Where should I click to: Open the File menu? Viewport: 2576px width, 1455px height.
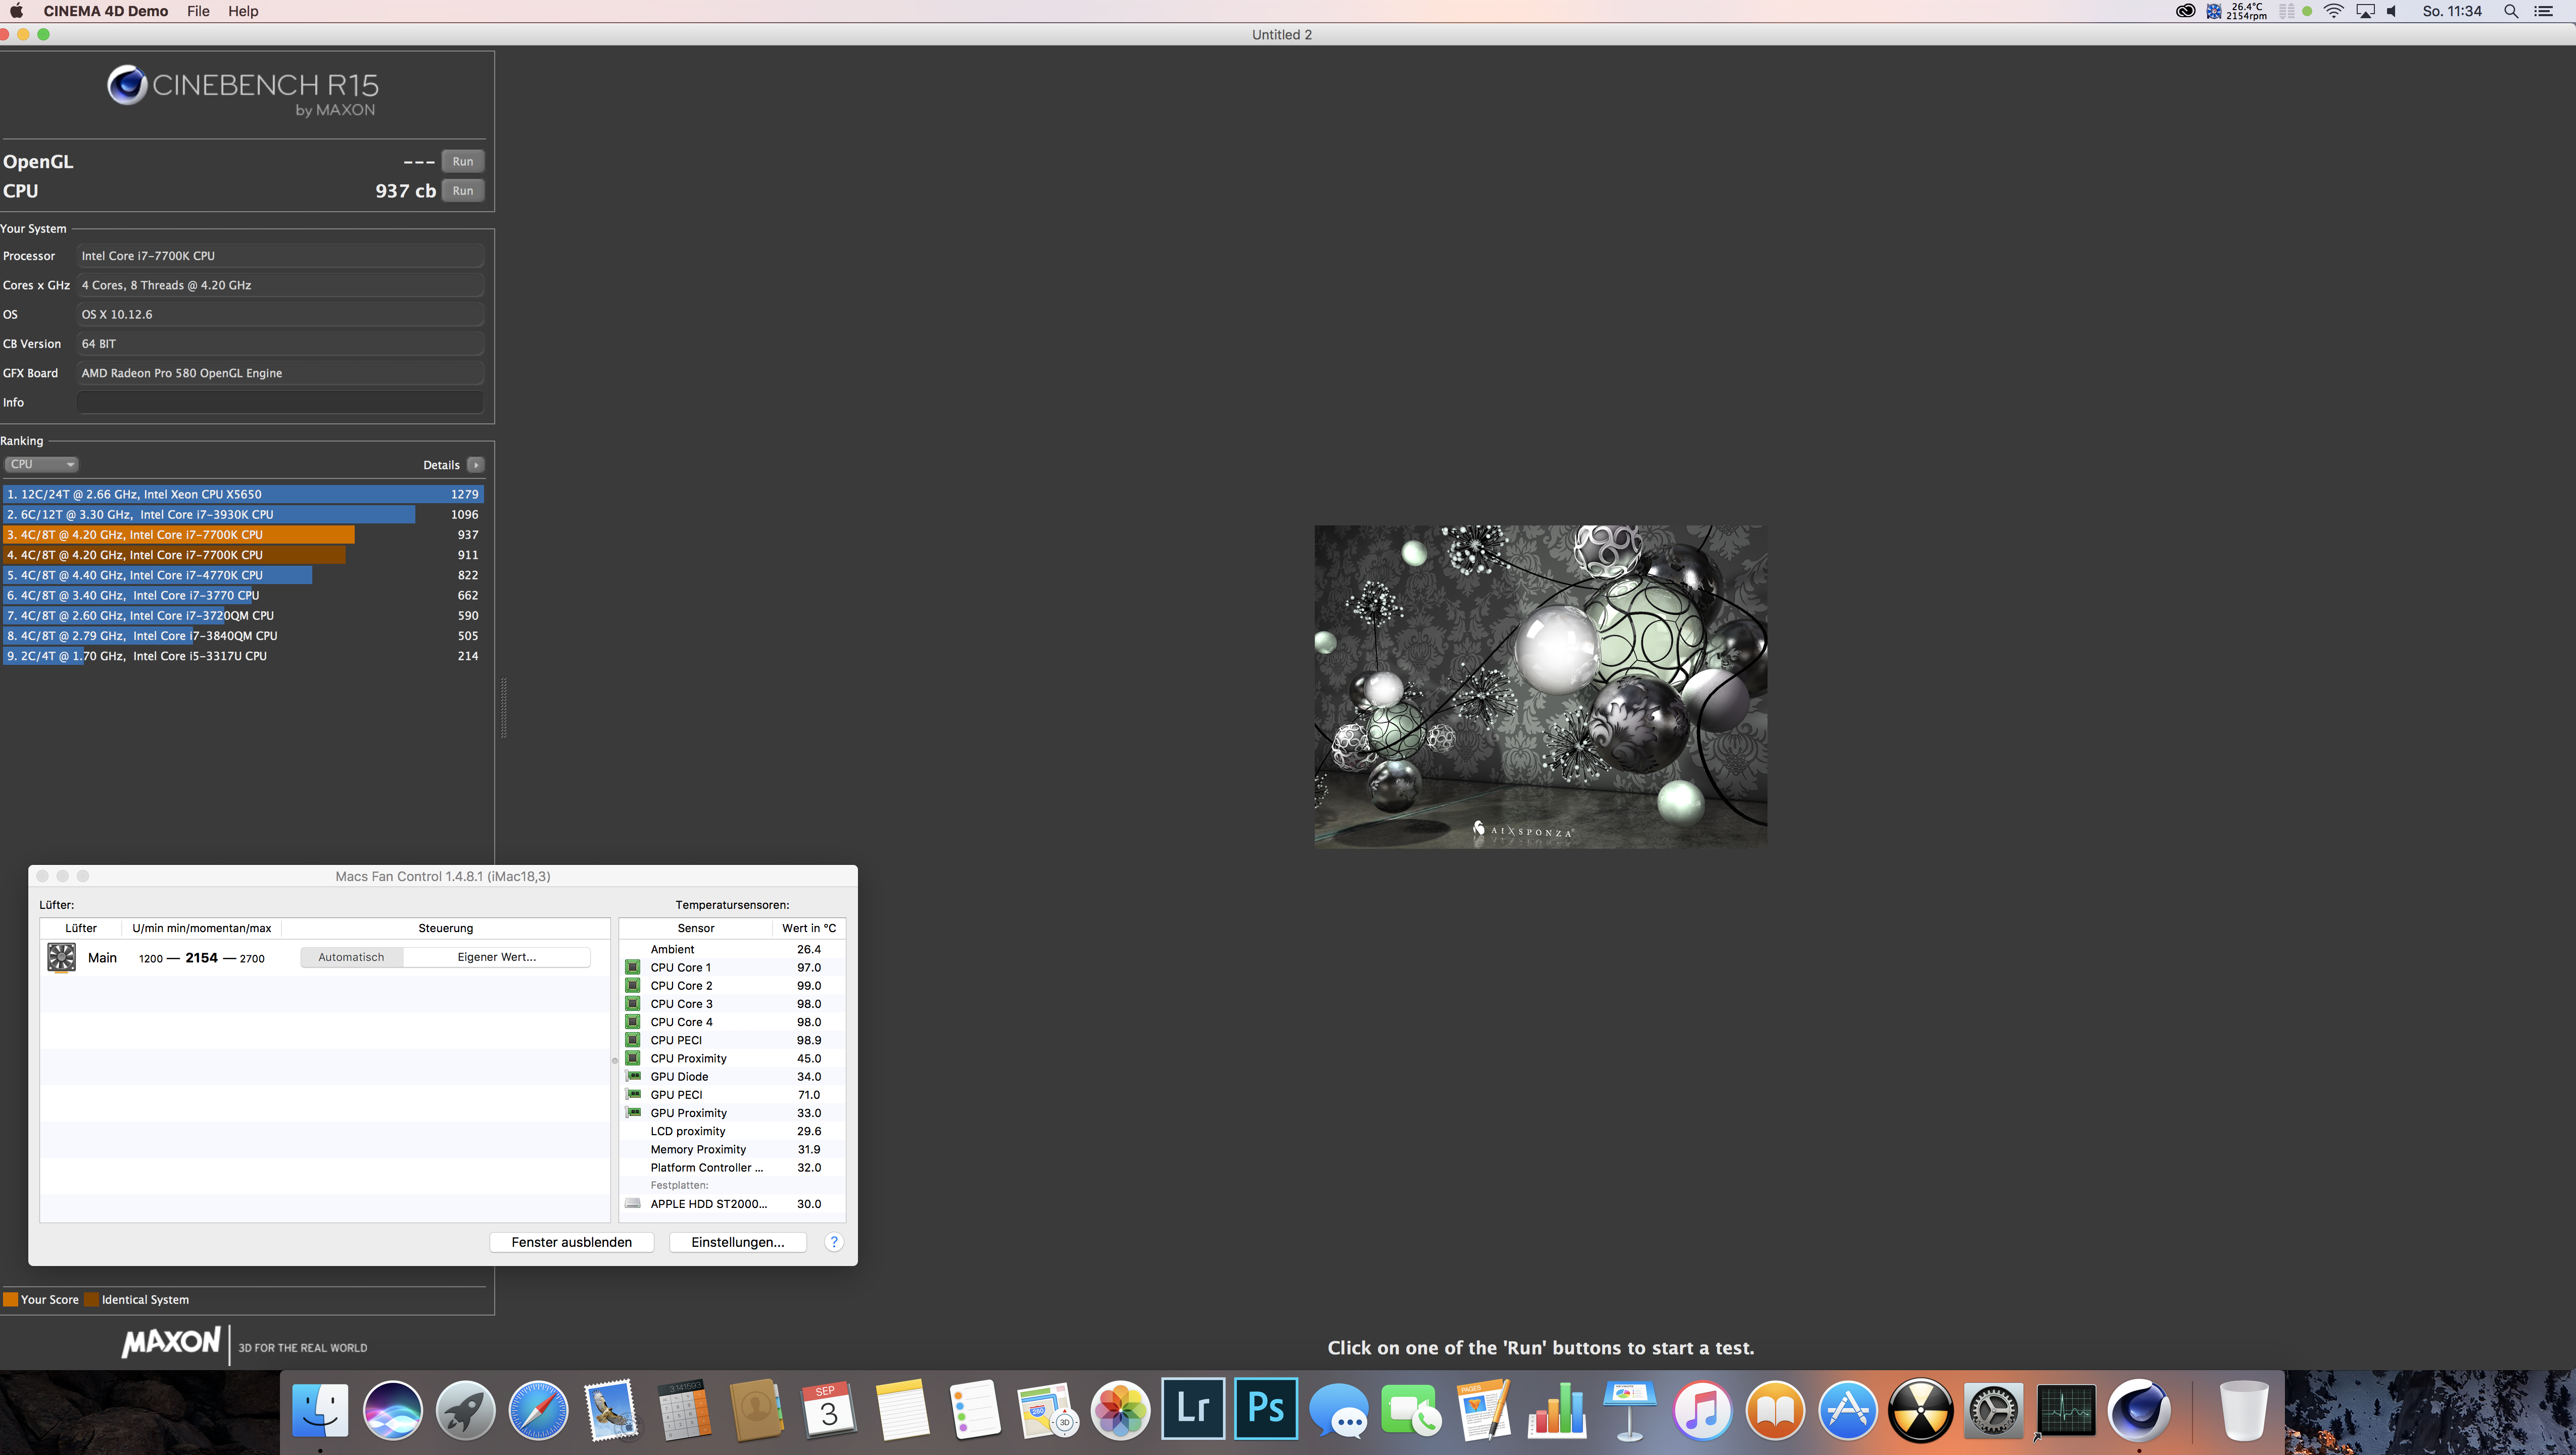click(x=198, y=11)
